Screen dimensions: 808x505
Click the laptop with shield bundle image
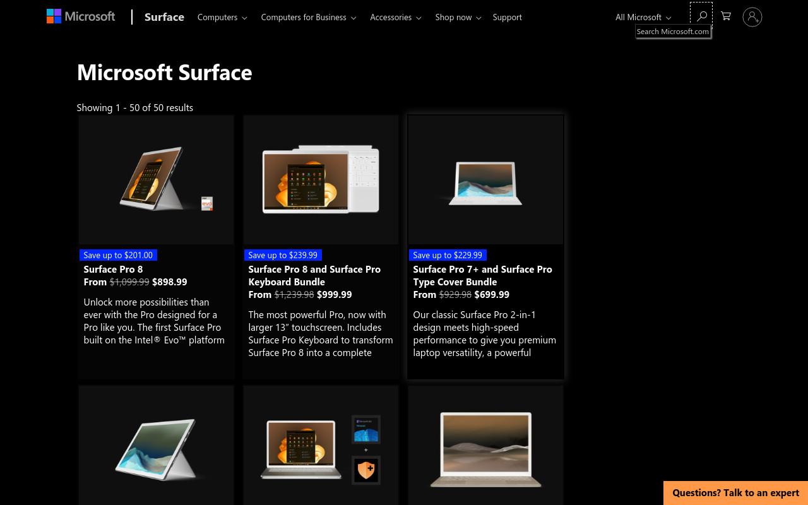pos(321,446)
